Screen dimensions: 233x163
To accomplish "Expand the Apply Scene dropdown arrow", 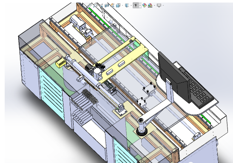I will coord(154,6).
